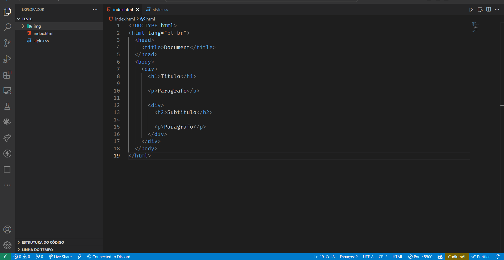This screenshot has height=260, width=504.
Task: Click the Subtitulo h2 code line
Action: tap(183, 112)
